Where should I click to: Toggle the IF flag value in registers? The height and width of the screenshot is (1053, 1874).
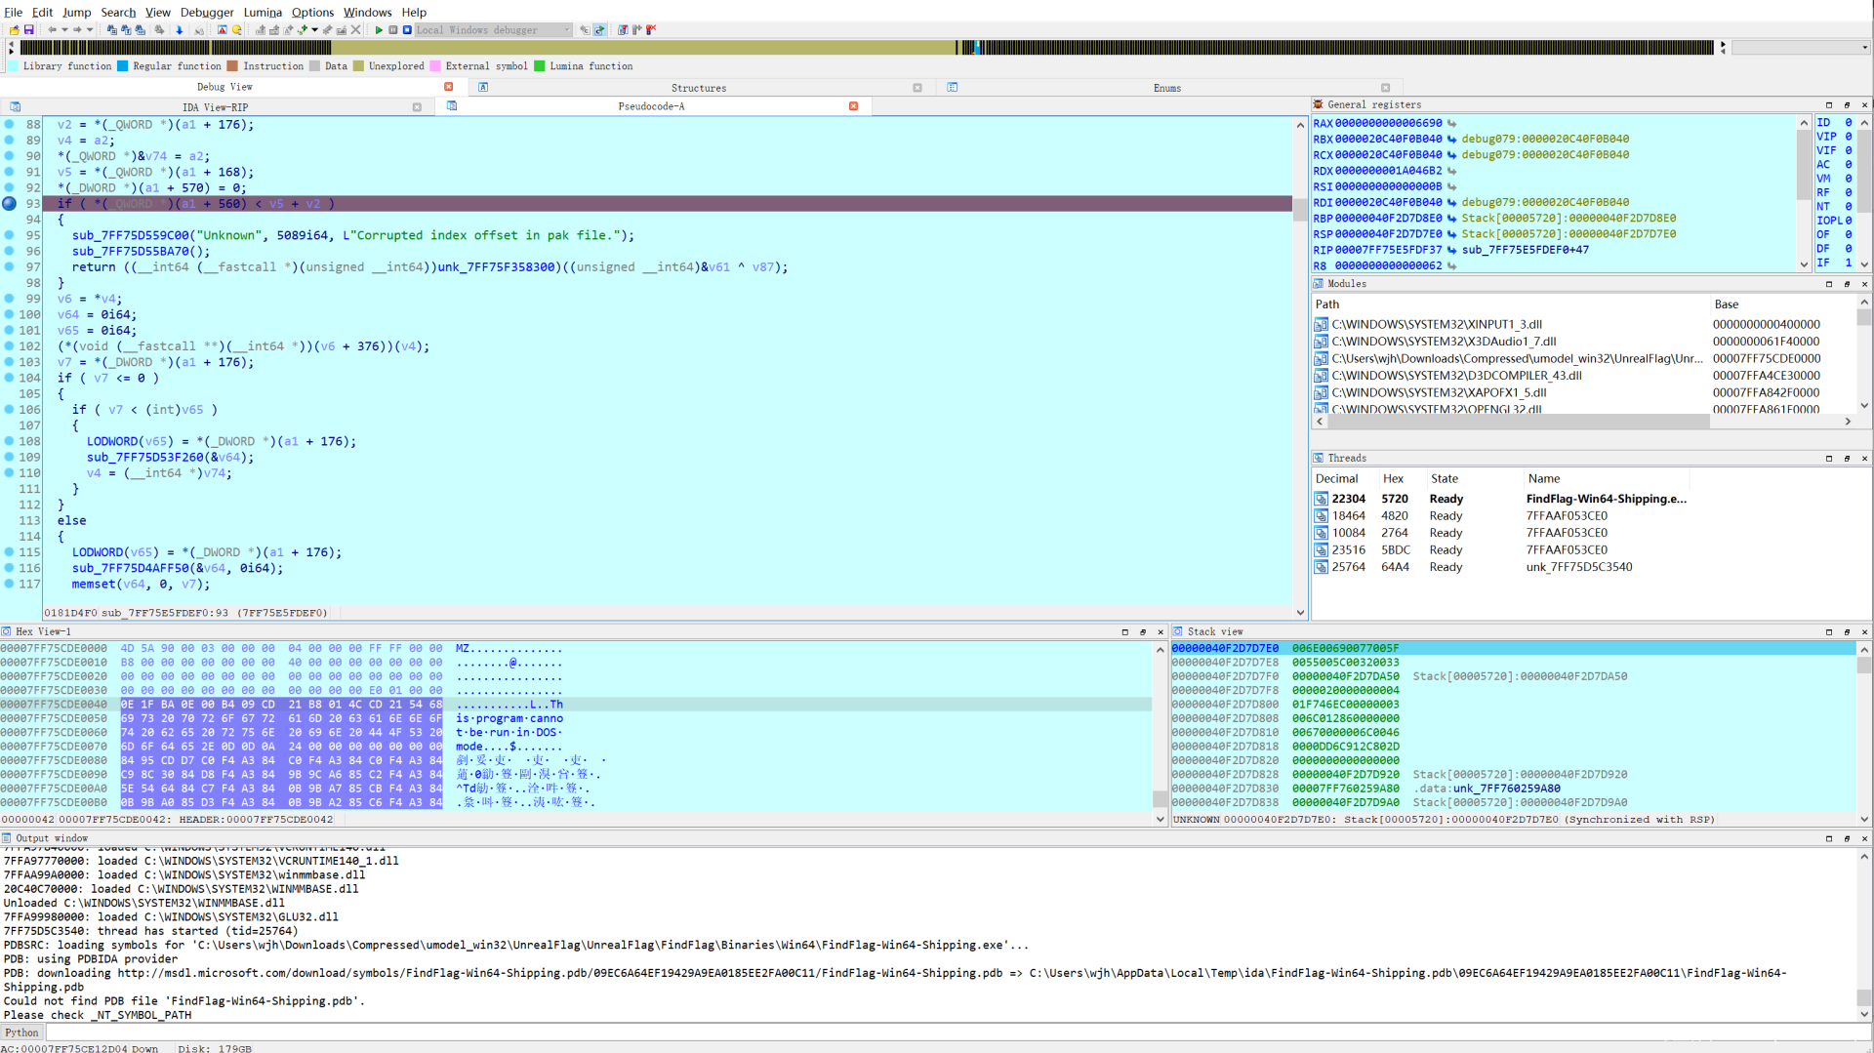[x=1848, y=263]
